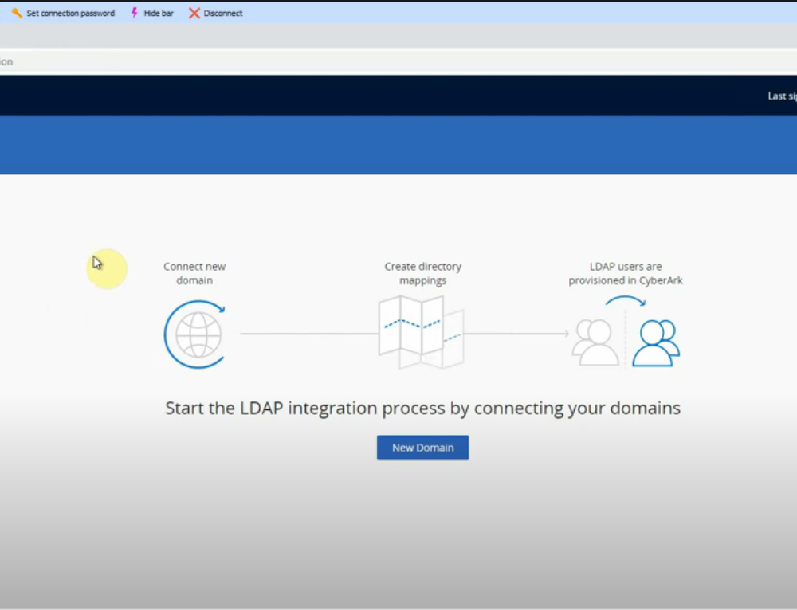Viewport: 797px width, 610px height.
Task: Click the blue page title banner
Action: coord(398,146)
